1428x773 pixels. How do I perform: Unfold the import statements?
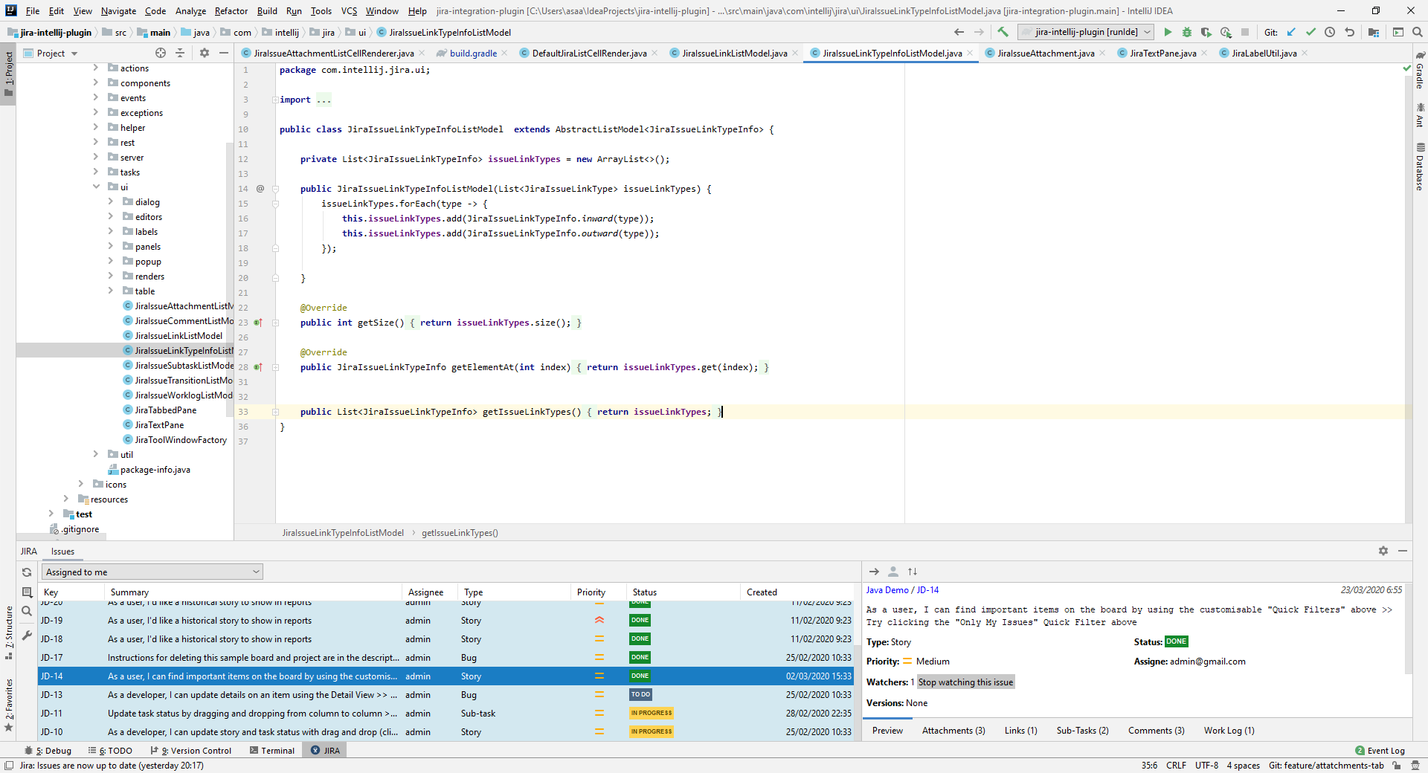point(274,100)
